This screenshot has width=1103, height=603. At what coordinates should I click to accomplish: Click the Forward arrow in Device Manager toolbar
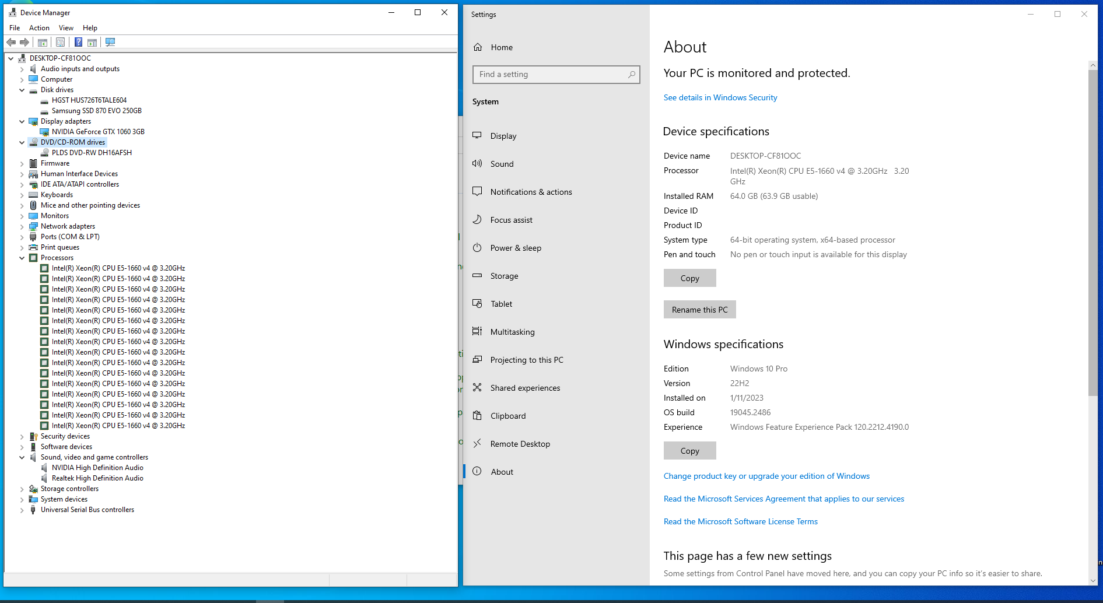[x=24, y=42]
